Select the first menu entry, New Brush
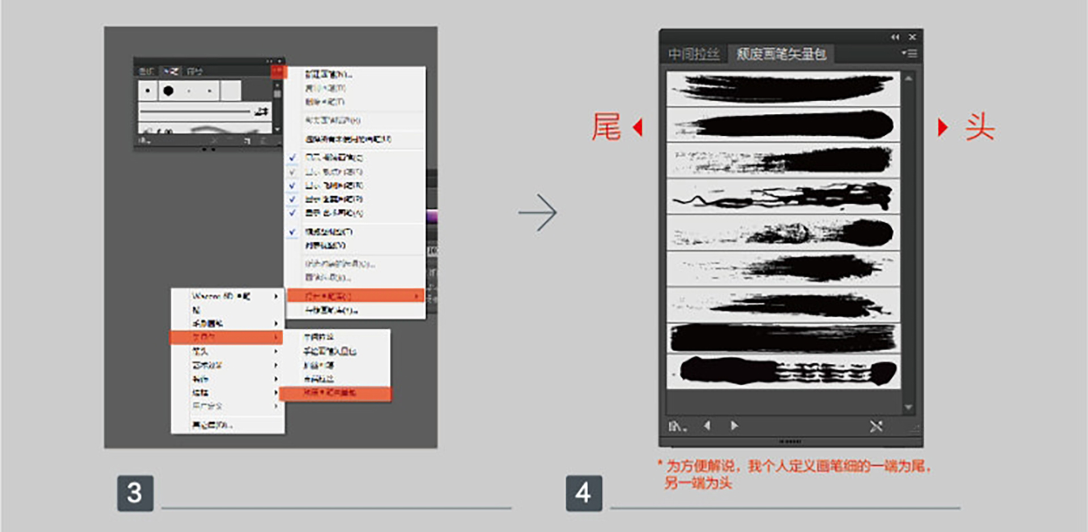The height and width of the screenshot is (532, 1088). 329,74
